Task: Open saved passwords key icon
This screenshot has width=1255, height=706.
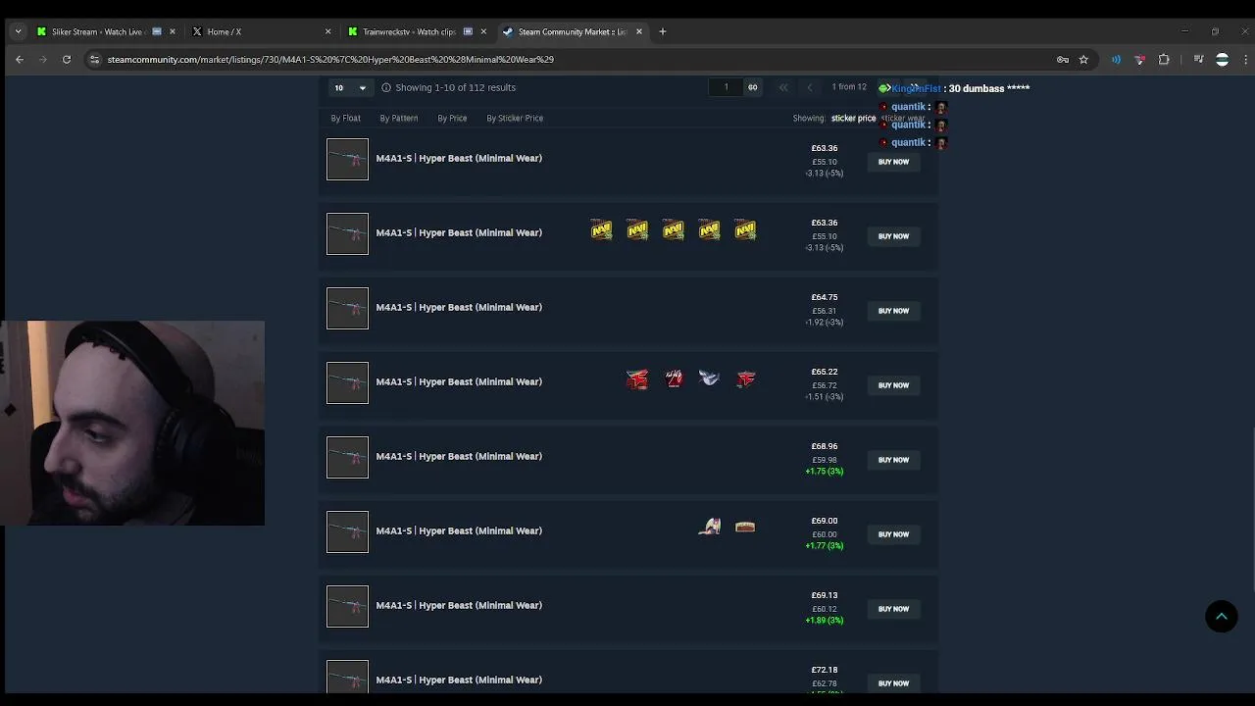Action: pyautogui.click(x=1063, y=59)
